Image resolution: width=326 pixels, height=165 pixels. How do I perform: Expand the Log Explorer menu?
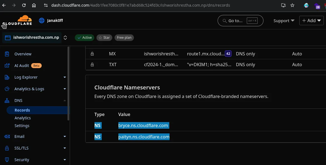(x=64, y=77)
